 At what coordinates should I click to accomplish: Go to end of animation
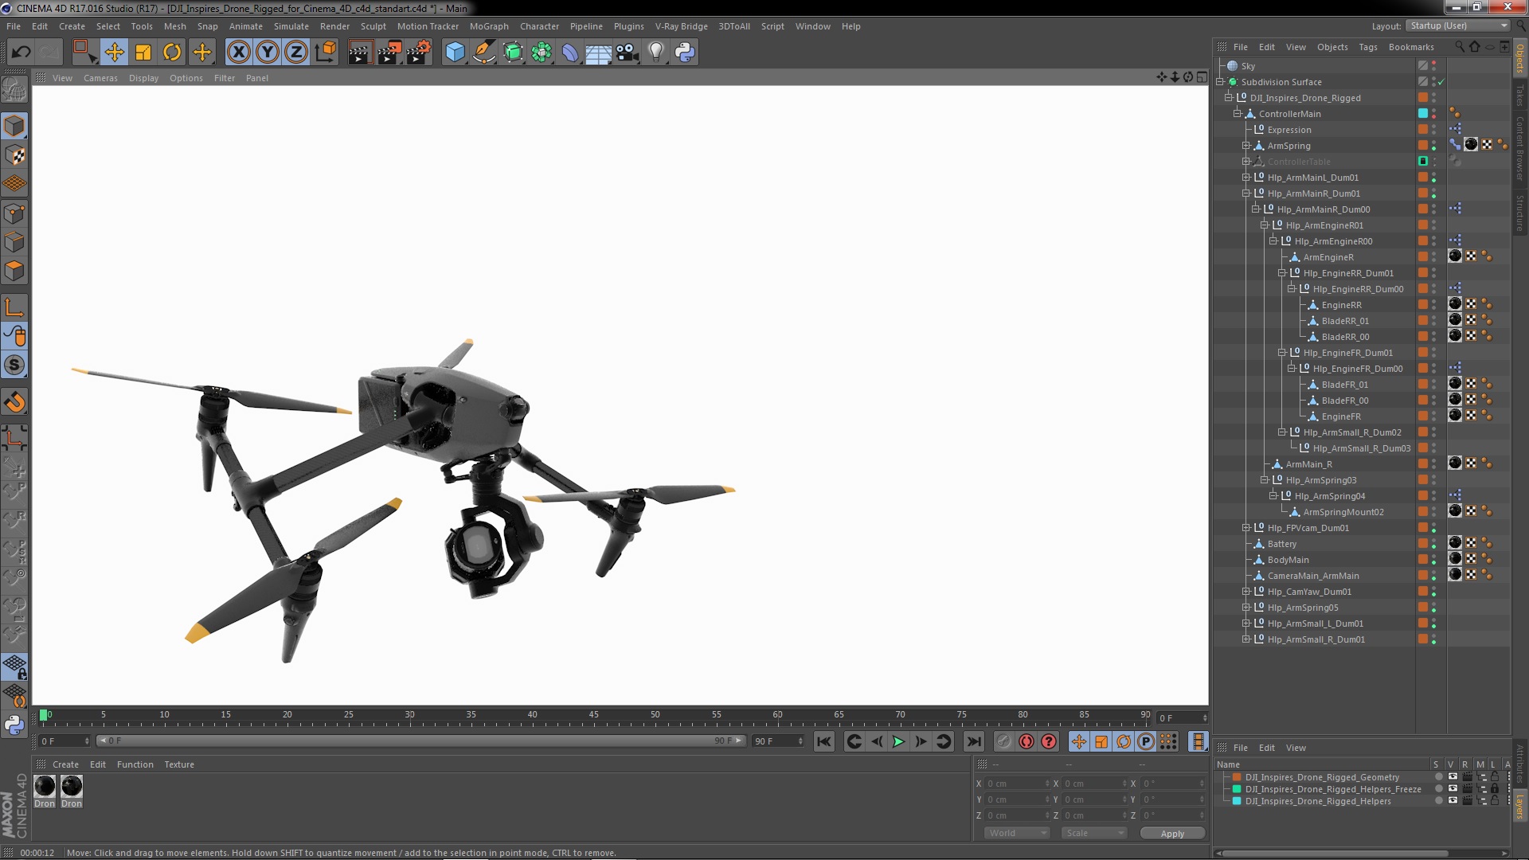(974, 741)
